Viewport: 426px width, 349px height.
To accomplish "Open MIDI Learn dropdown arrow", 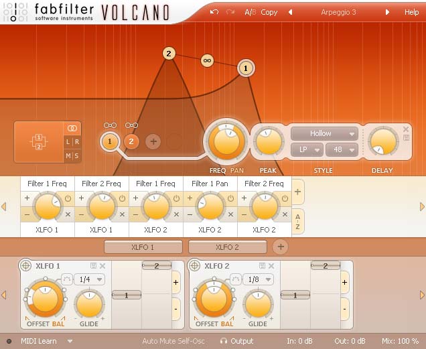I will point(70,341).
